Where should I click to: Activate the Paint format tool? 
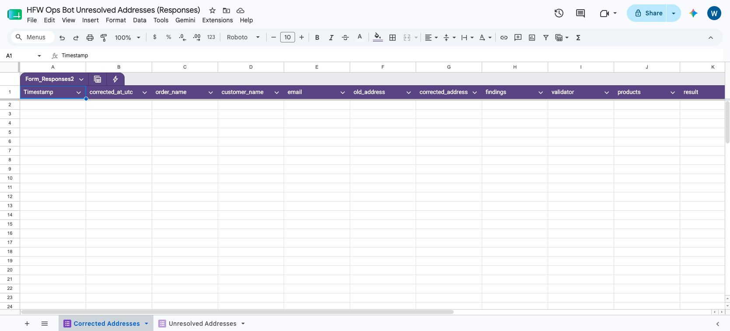coord(104,38)
